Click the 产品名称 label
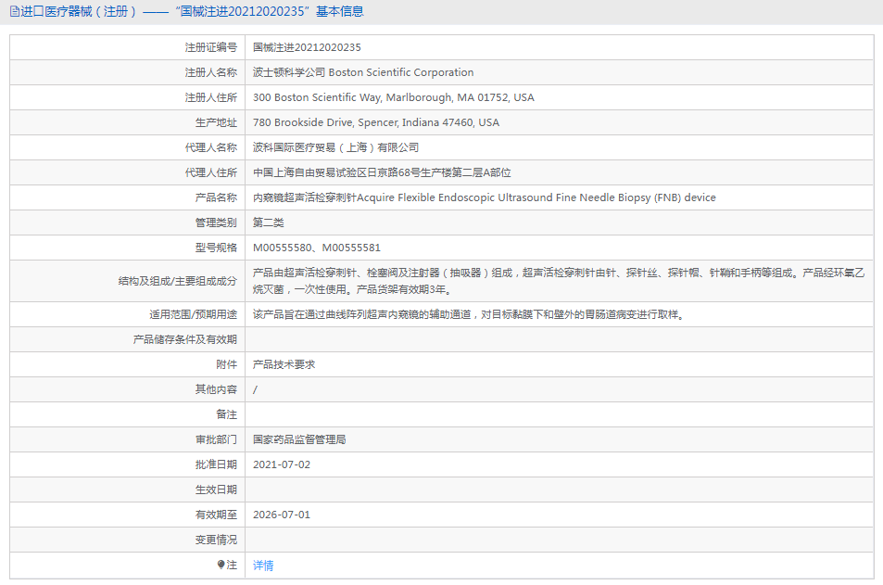The image size is (883, 585). [x=216, y=197]
